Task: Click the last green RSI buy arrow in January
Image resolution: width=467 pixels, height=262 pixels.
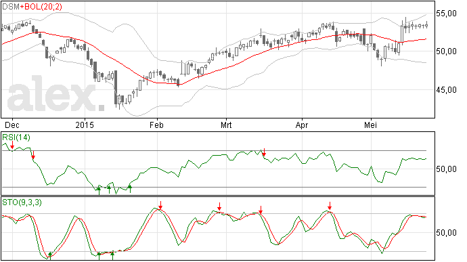Action: point(129,189)
